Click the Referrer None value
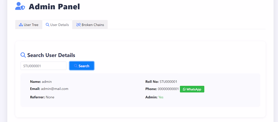This screenshot has width=278, height=122. [x=50, y=97]
